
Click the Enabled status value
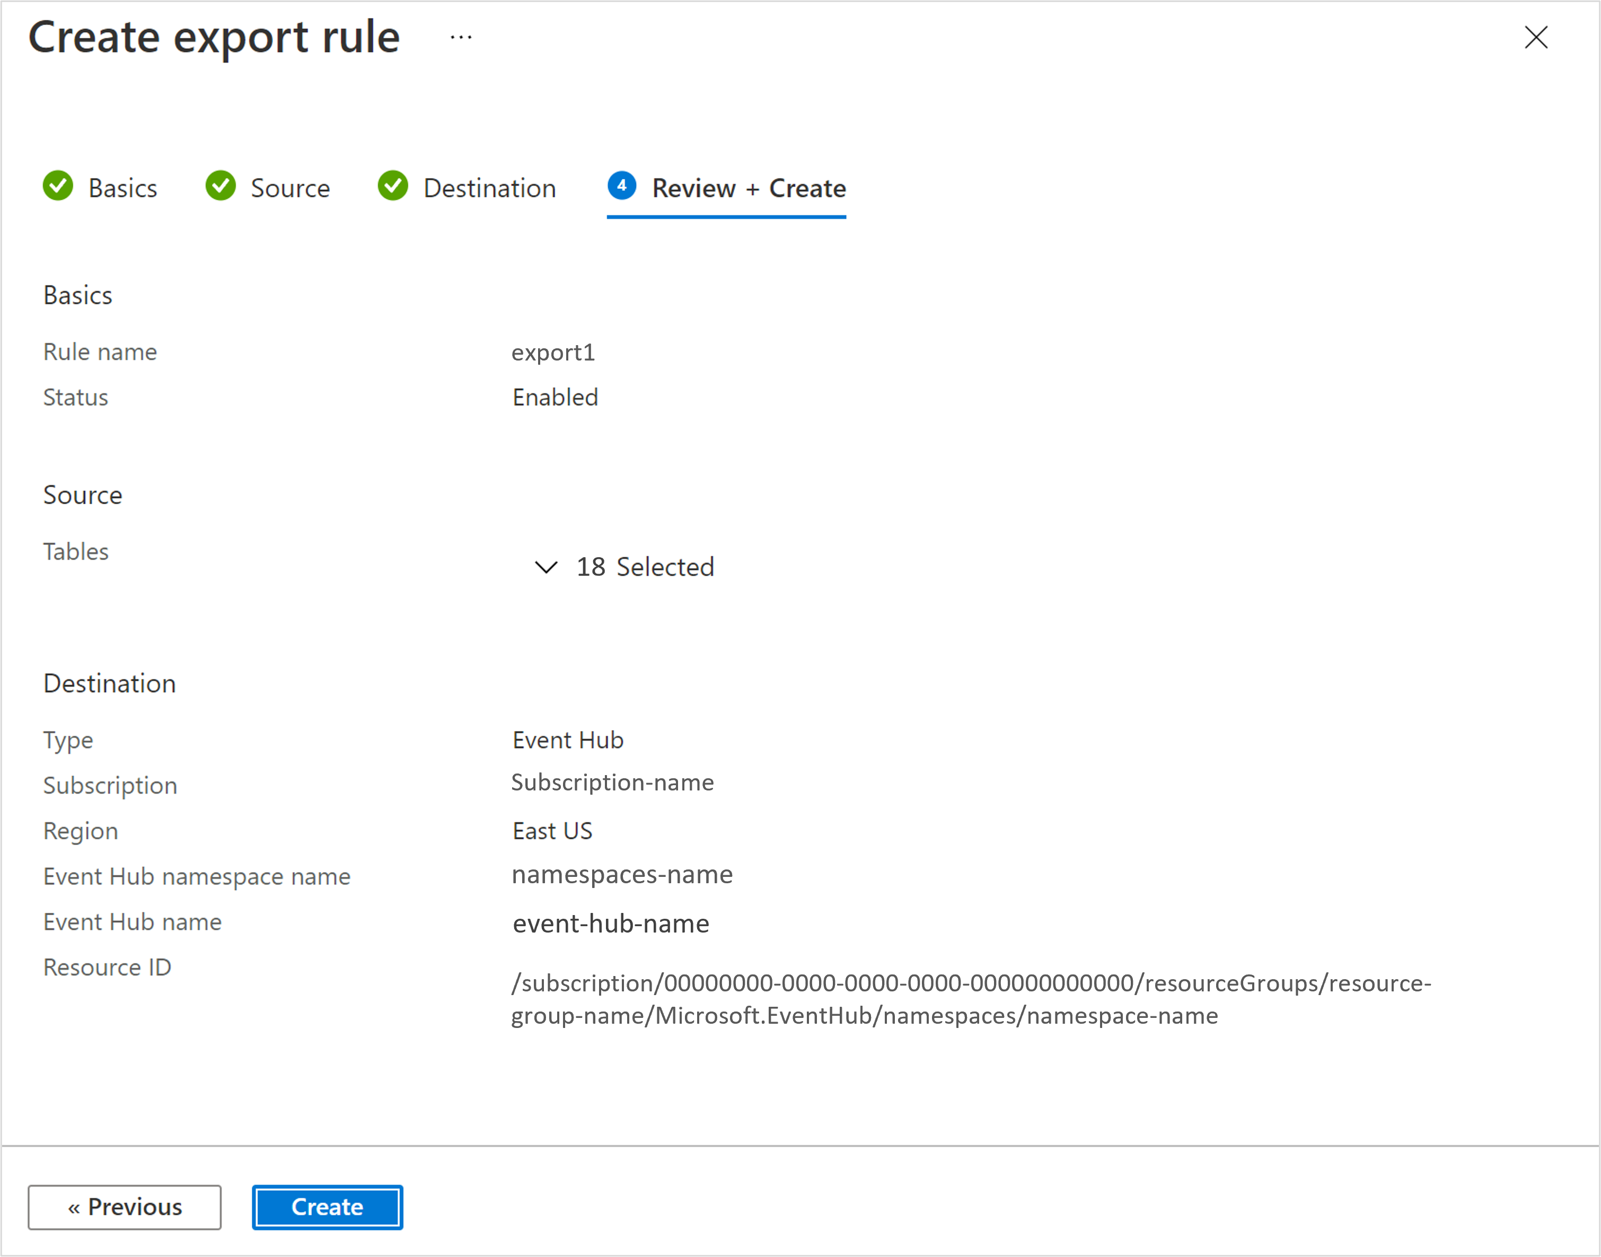[x=556, y=398]
